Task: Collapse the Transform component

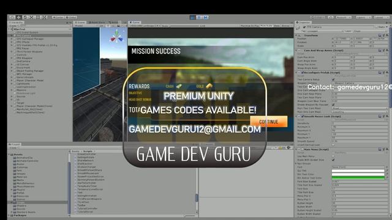Action: 296,35
